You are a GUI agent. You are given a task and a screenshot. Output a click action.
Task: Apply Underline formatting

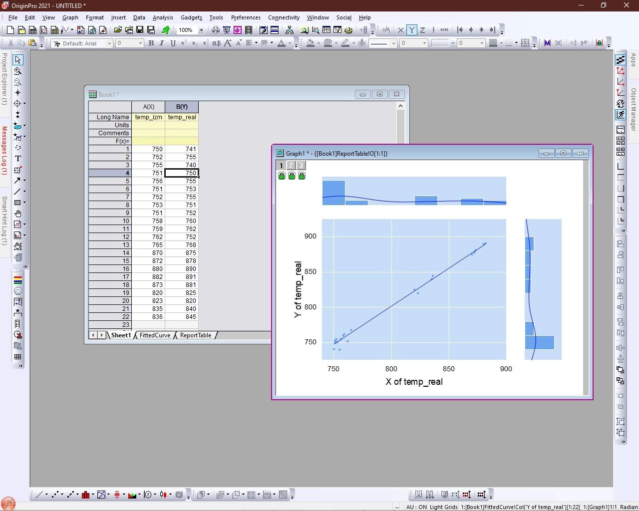(173, 43)
